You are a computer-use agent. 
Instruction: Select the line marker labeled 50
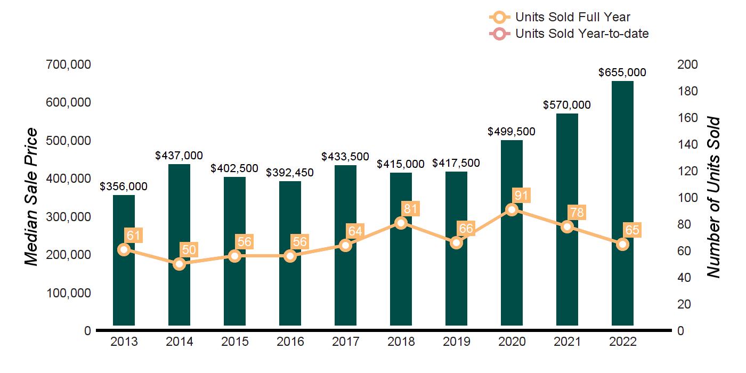point(179,264)
